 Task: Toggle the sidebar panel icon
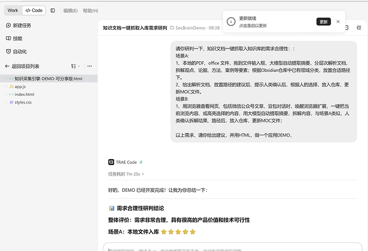[53, 11]
